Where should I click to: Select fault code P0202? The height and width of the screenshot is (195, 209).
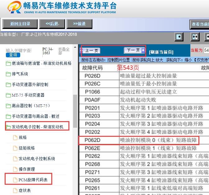pos(92,132)
